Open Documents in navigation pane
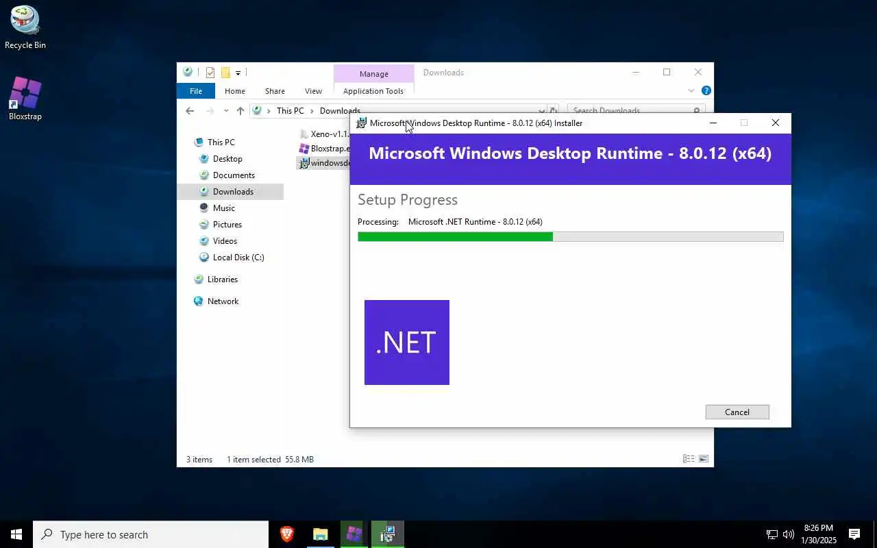 pyautogui.click(x=234, y=175)
